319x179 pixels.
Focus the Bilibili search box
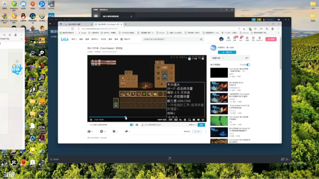(x=171, y=39)
